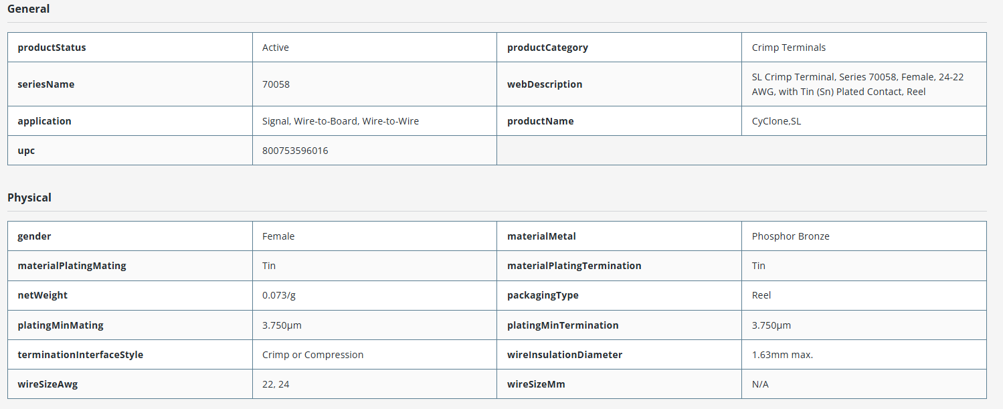Select the gender value Female
Screen dimensions: 1003x409
point(278,236)
